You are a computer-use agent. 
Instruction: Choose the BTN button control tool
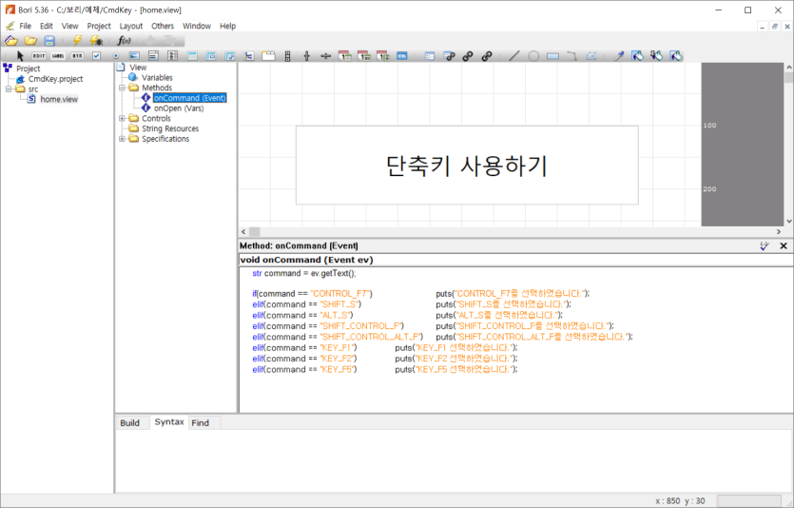point(77,56)
